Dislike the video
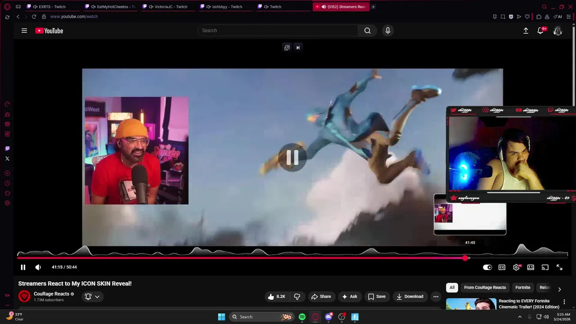This screenshot has height=324, width=576. [x=297, y=297]
